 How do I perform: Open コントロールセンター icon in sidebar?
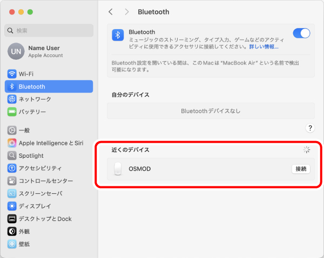(x=12, y=181)
